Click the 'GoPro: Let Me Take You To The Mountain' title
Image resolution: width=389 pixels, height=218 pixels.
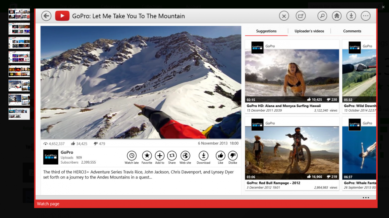128,16
